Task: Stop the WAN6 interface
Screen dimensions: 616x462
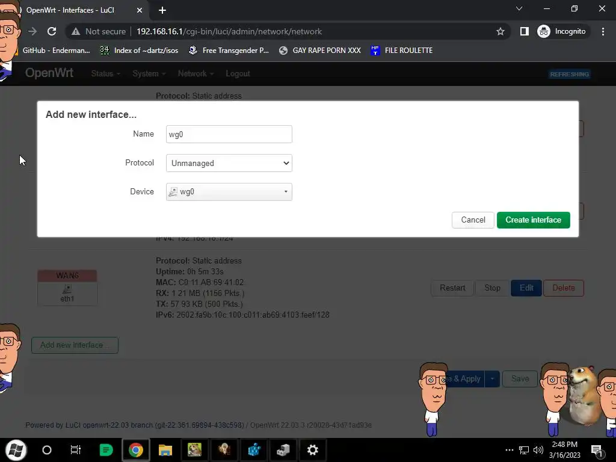Action: tap(492, 288)
